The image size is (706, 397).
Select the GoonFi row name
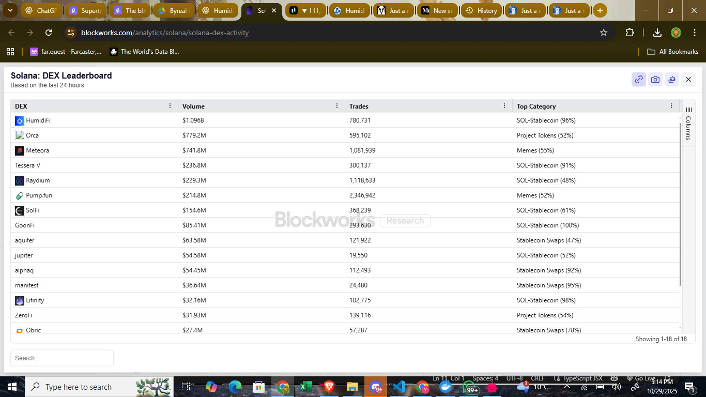(x=25, y=225)
